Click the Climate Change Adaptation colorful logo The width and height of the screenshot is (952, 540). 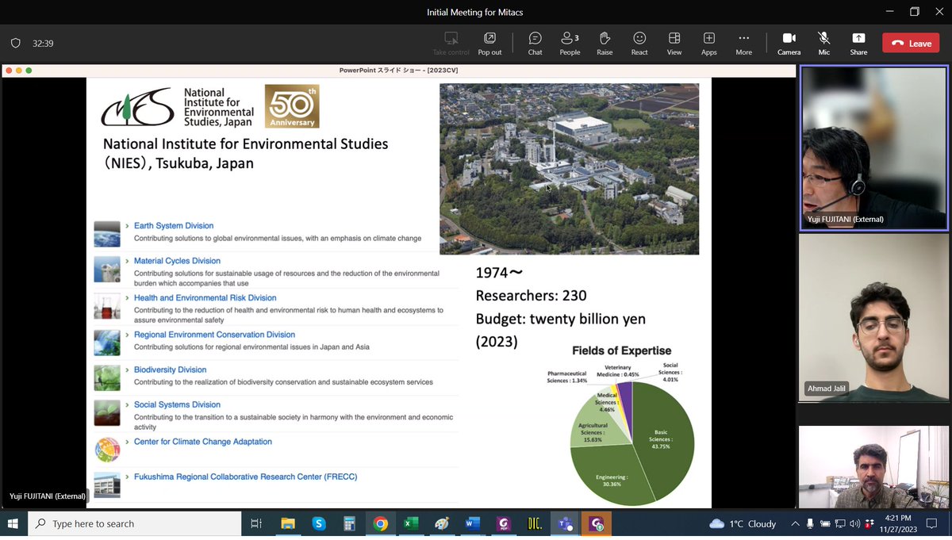tap(107, 450)
